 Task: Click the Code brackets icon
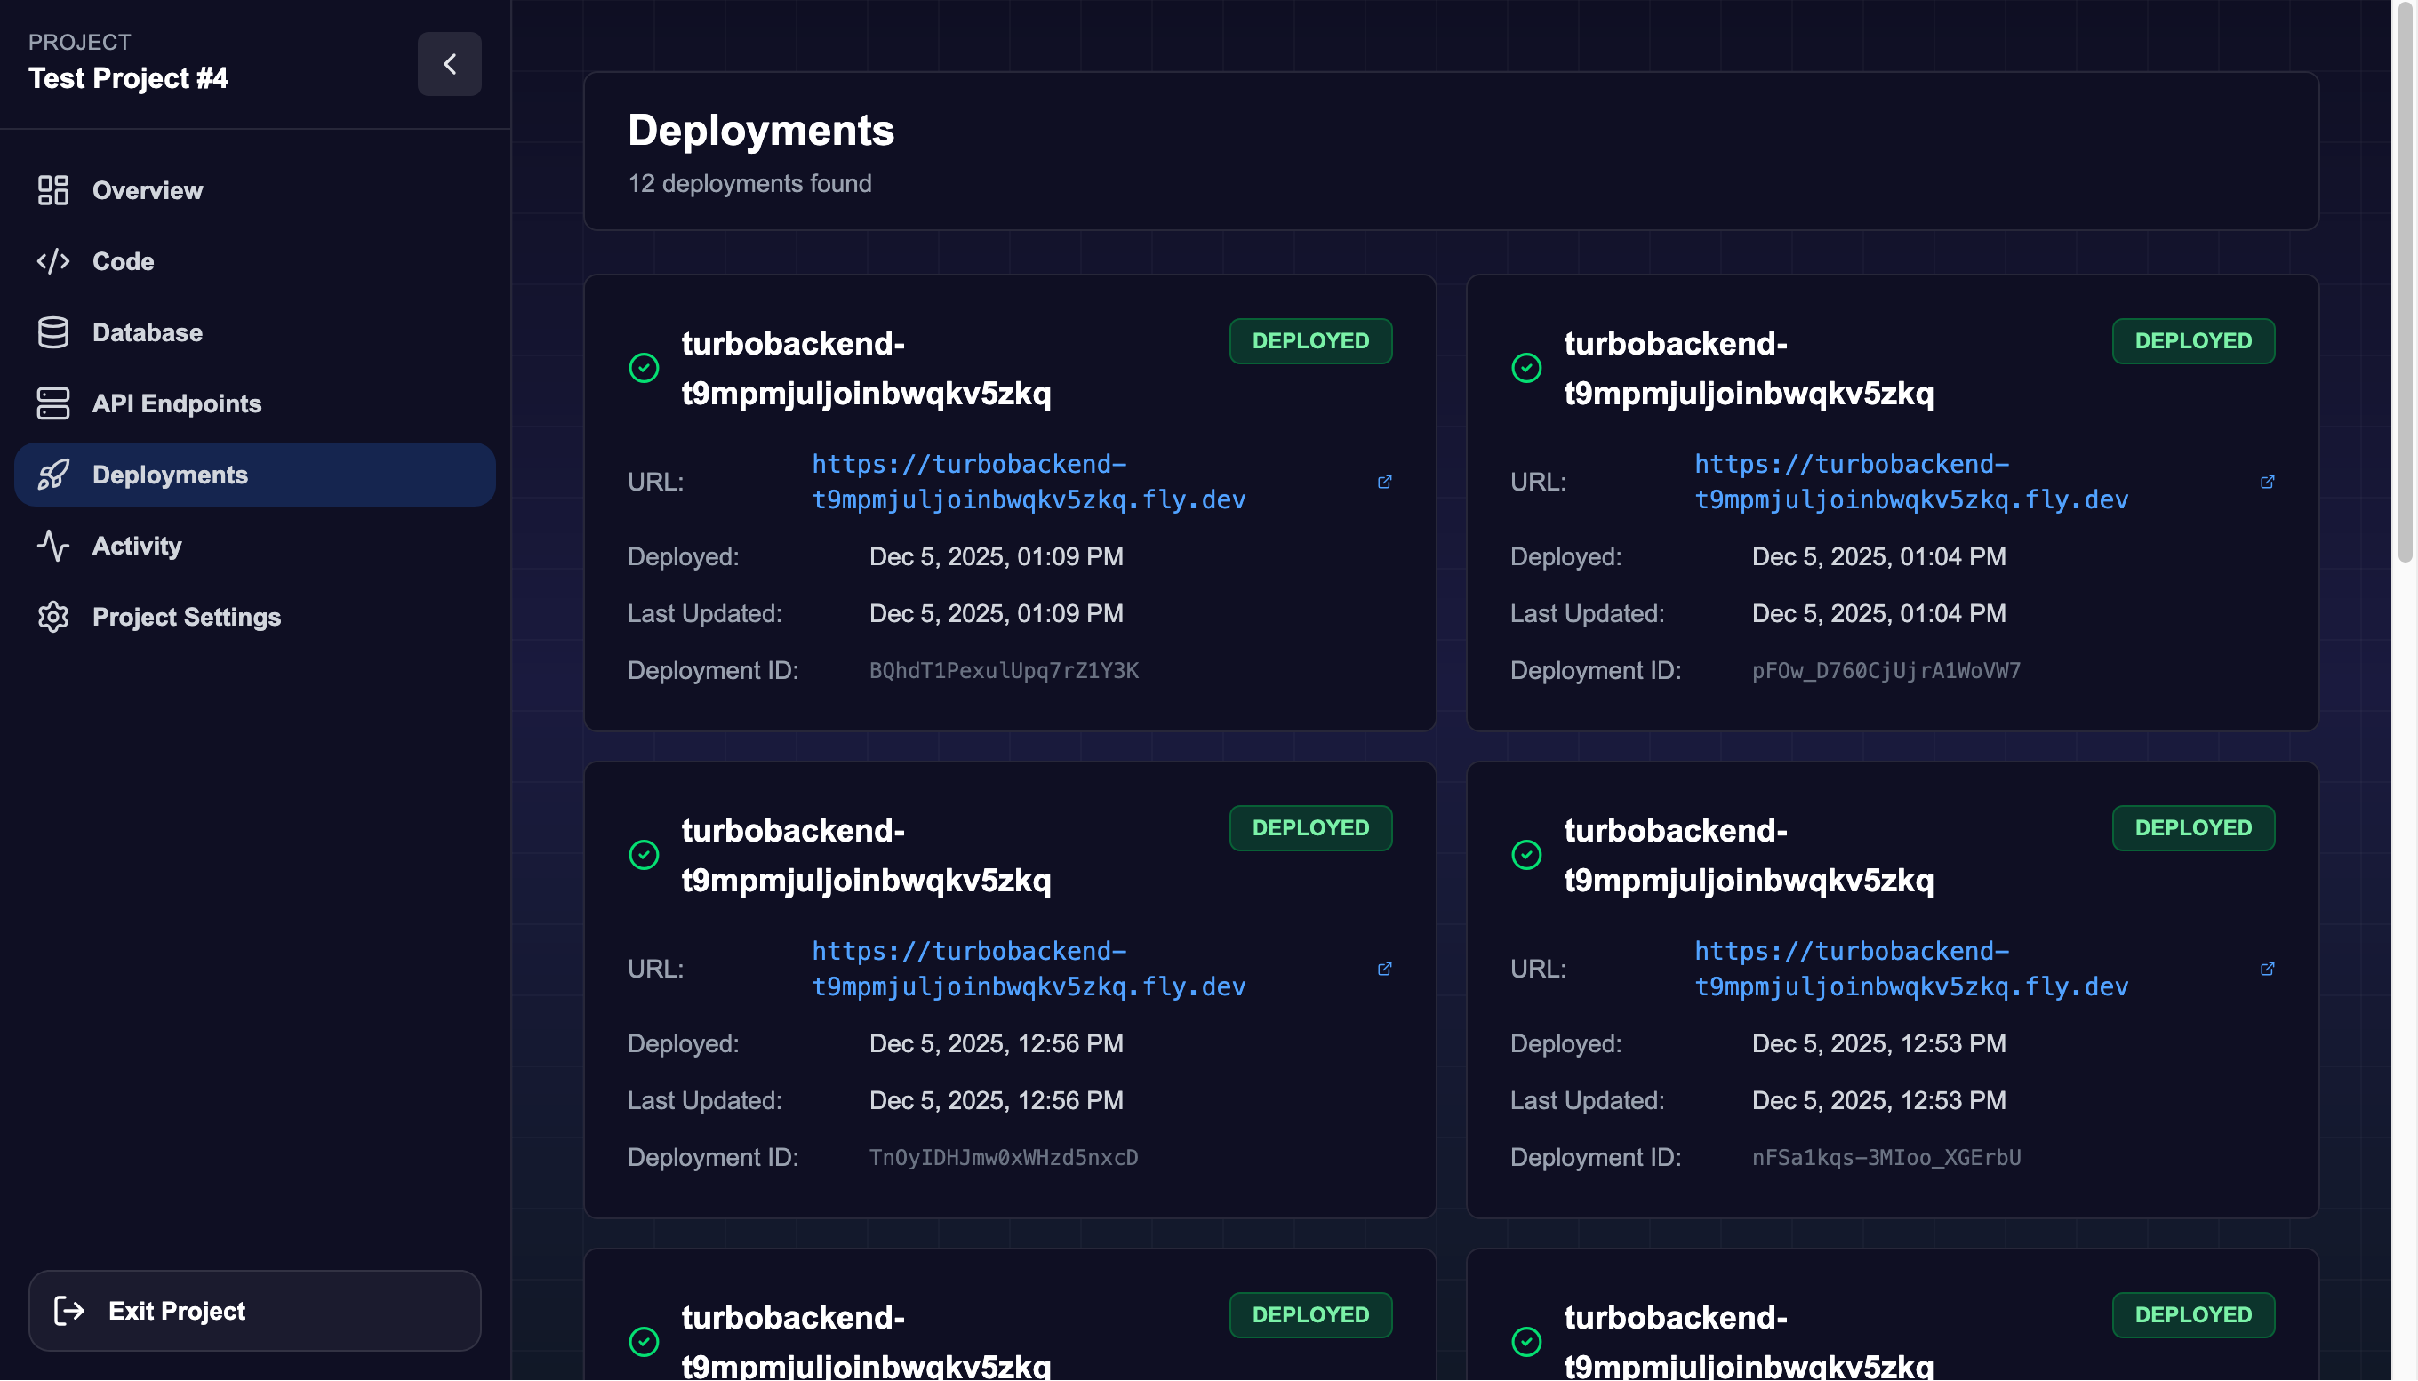[53, 261]
